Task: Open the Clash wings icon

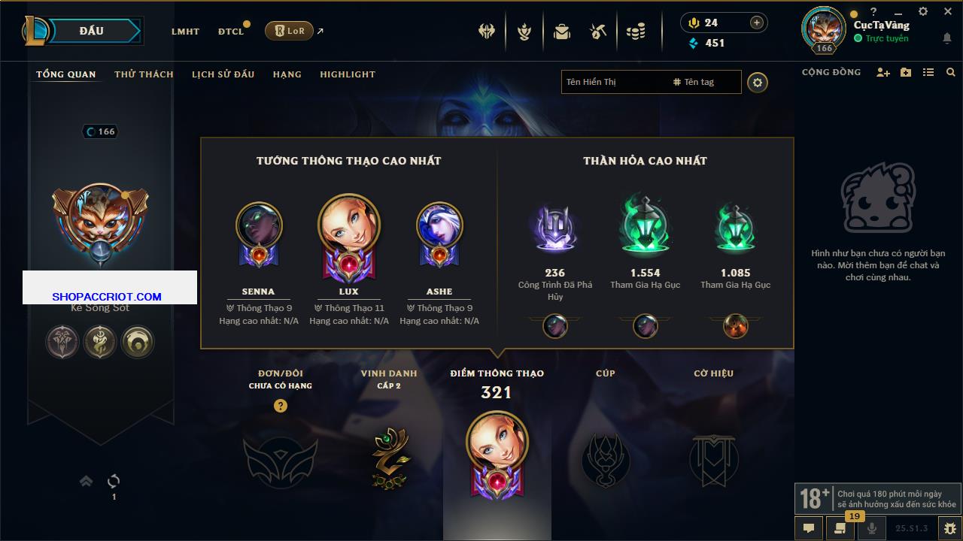Action: [x=487, y=32]
